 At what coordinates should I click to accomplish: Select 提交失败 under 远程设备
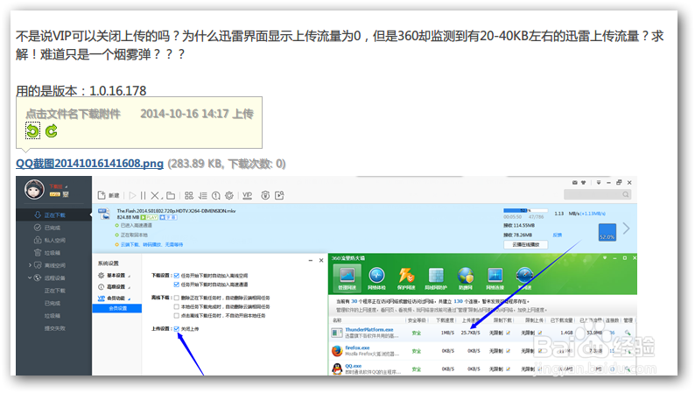coord(54,328)
